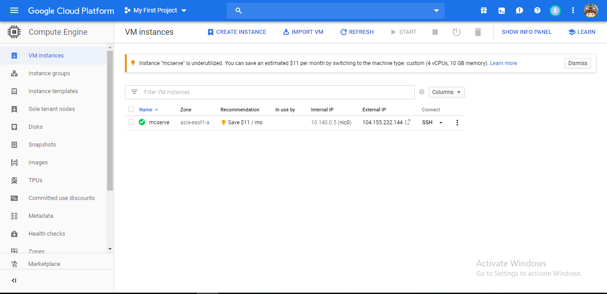Open the hamburger navigation menu
Screen dimensions: 607x294
pyautogui.click(x=14, y=10)
